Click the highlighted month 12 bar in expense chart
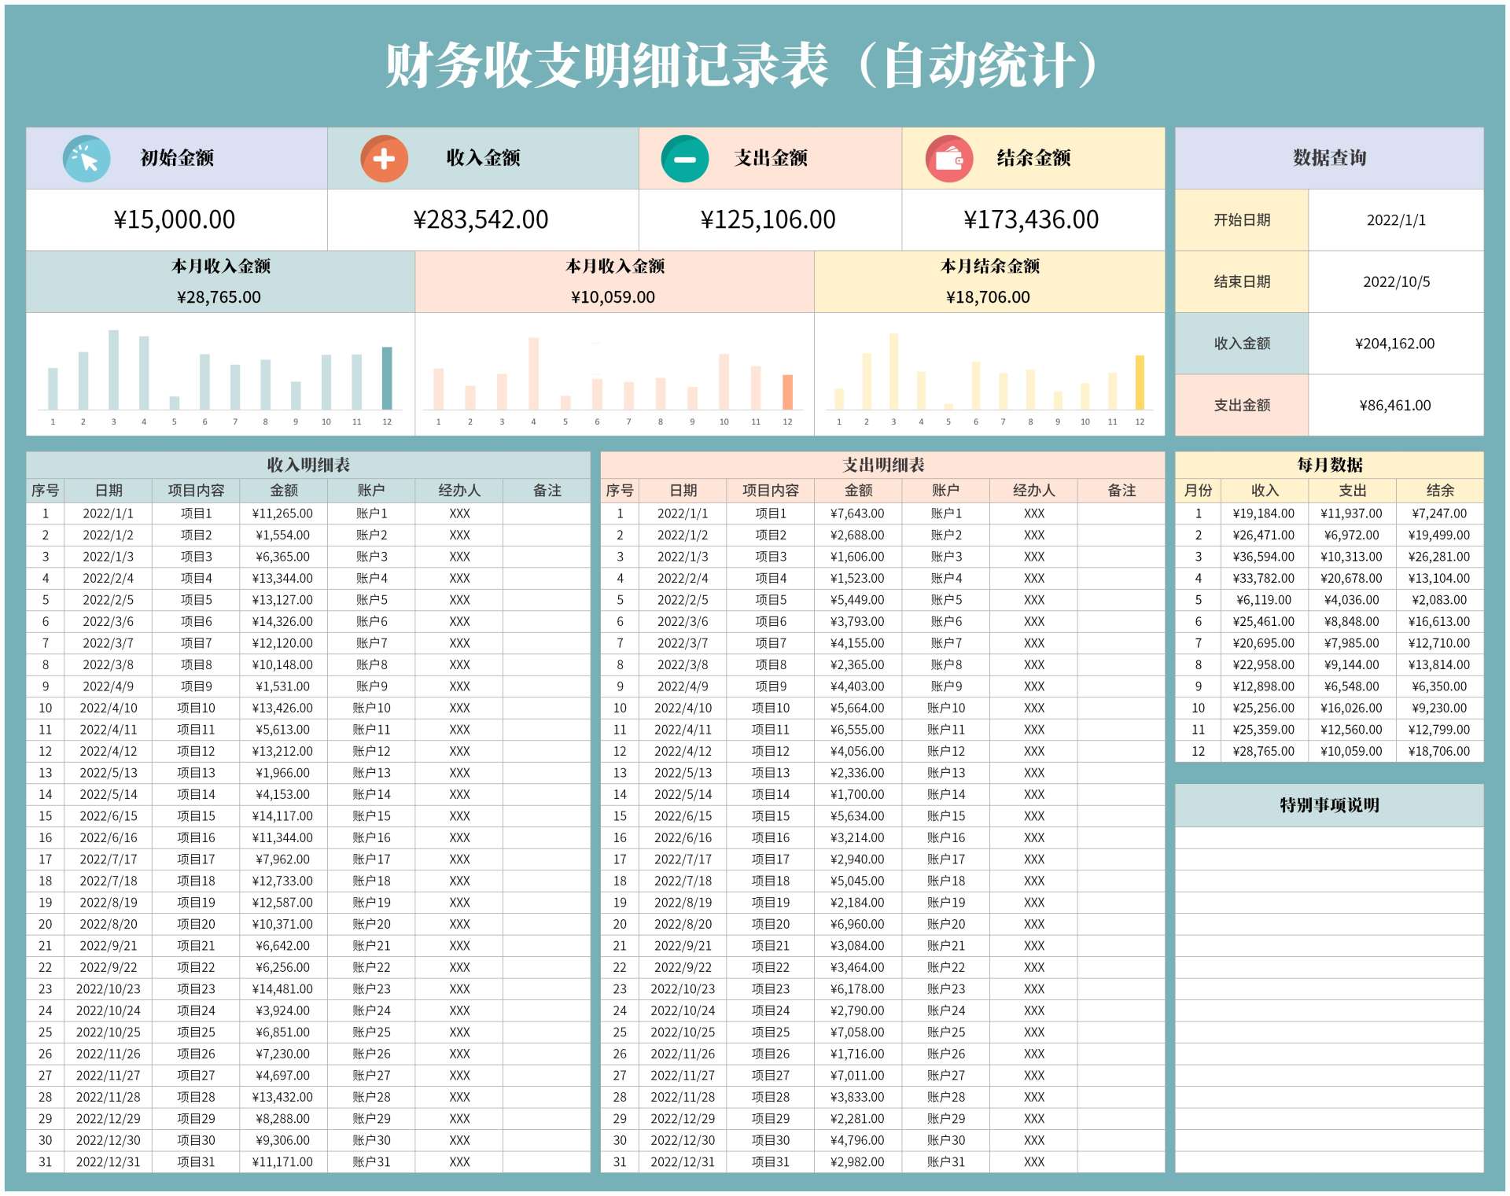Viewport: 1510px width, 1196px height. click(787, 392)
